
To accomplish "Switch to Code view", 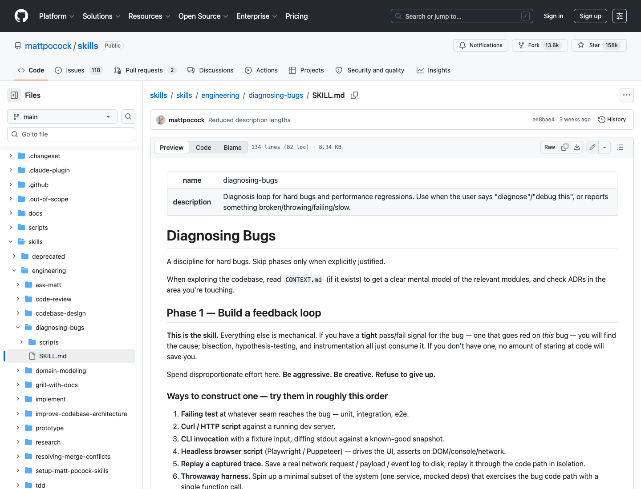I will [x=203, y=148].
